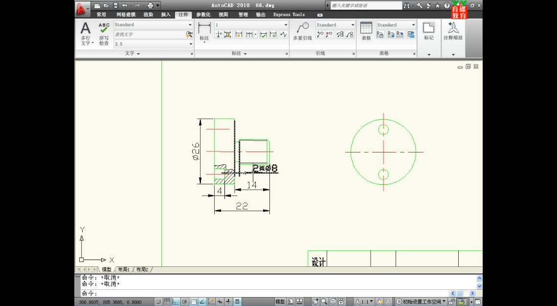
Task: Click the find text (查找文字) input field
Action: 150,34
